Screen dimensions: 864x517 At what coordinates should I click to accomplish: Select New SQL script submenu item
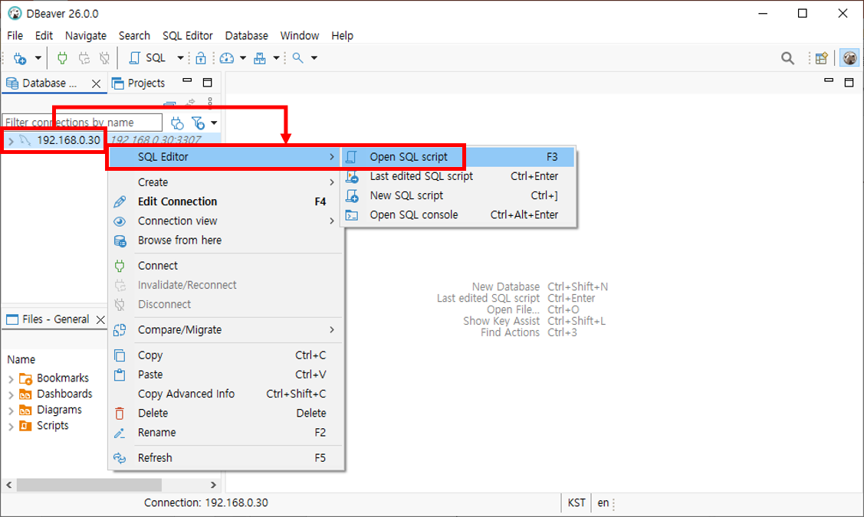tap(458, 195)
